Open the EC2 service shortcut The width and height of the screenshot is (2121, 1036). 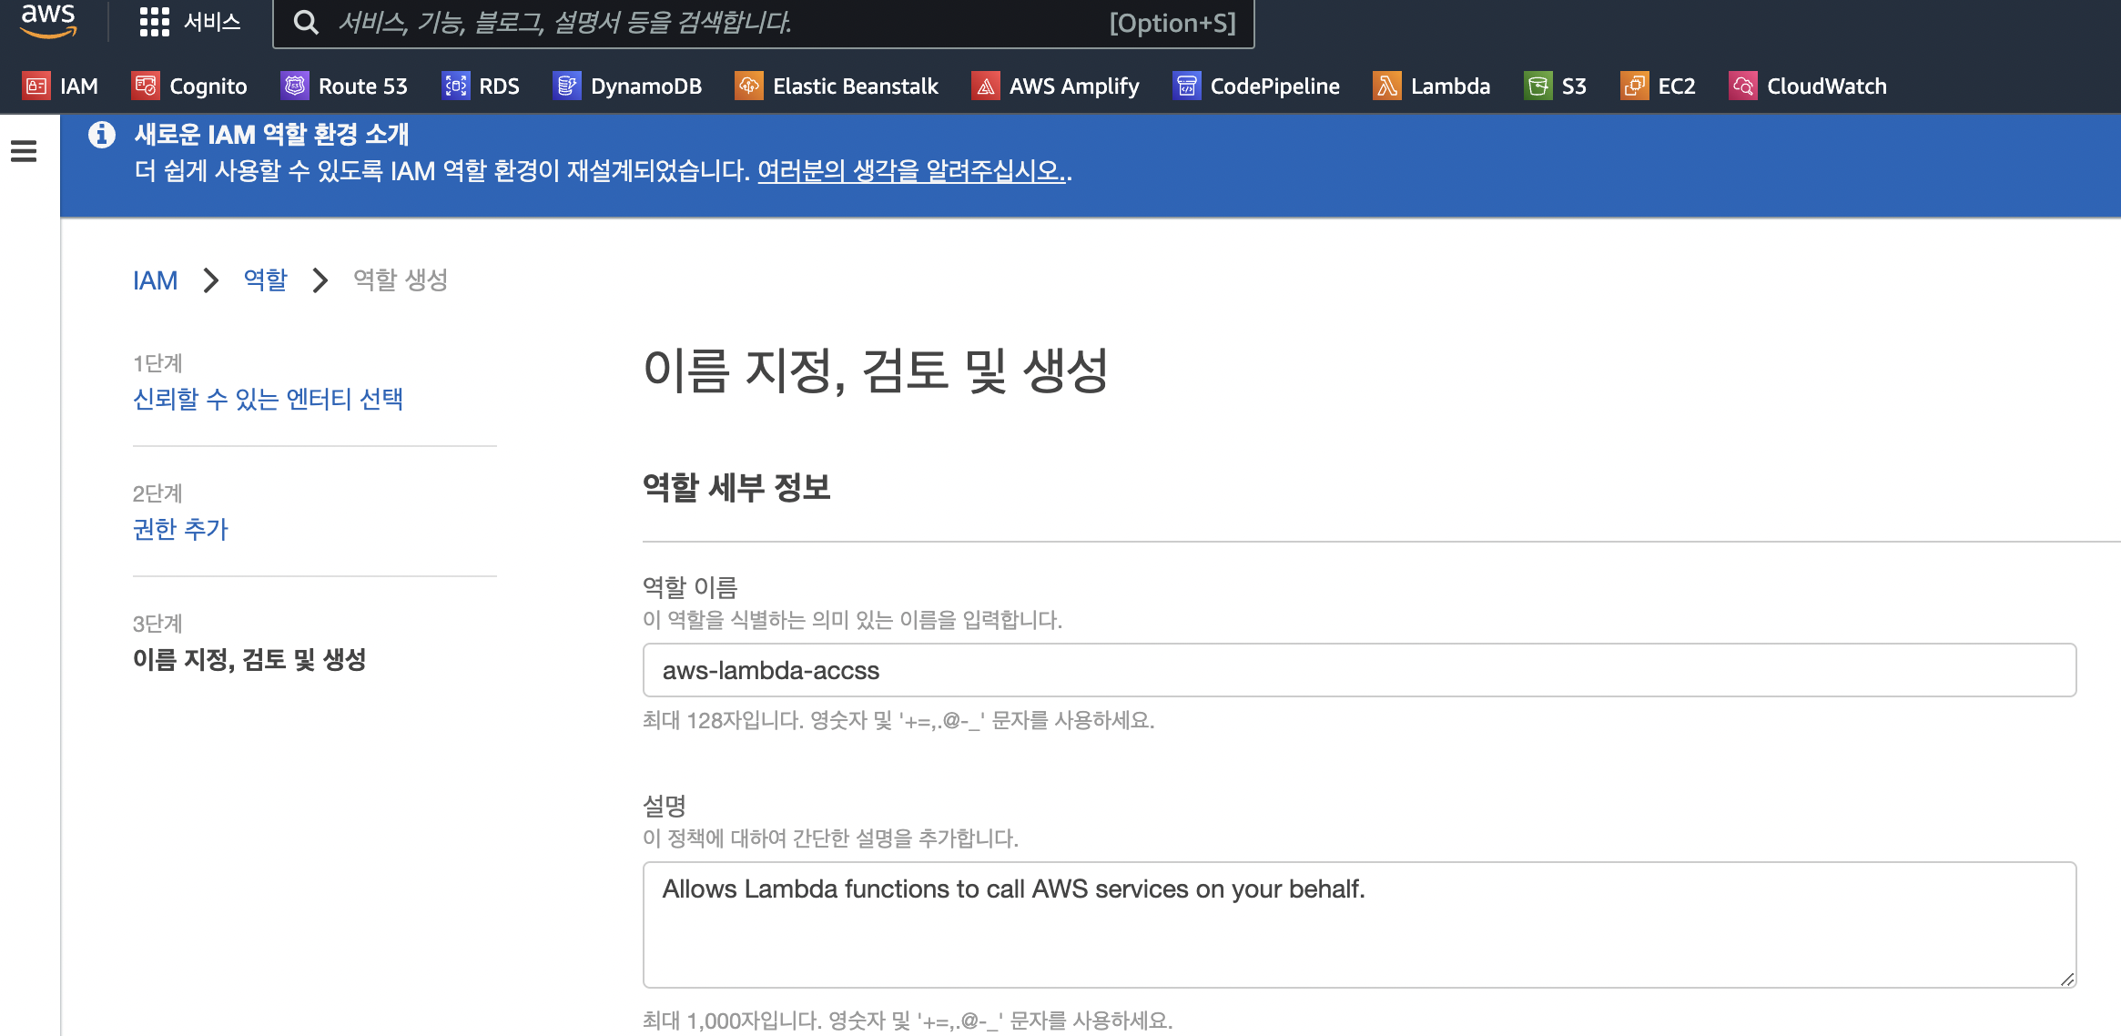(1658, 86)
